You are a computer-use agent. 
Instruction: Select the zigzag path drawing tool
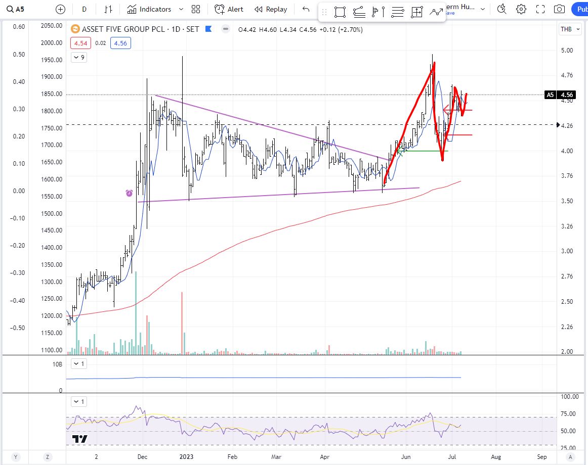tap(436, 12)
